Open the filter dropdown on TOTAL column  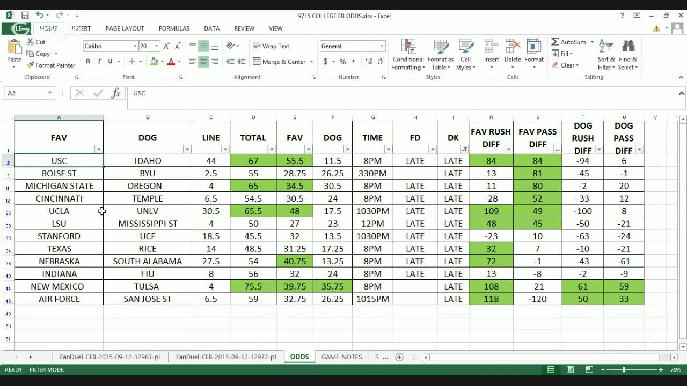point(272,149)
